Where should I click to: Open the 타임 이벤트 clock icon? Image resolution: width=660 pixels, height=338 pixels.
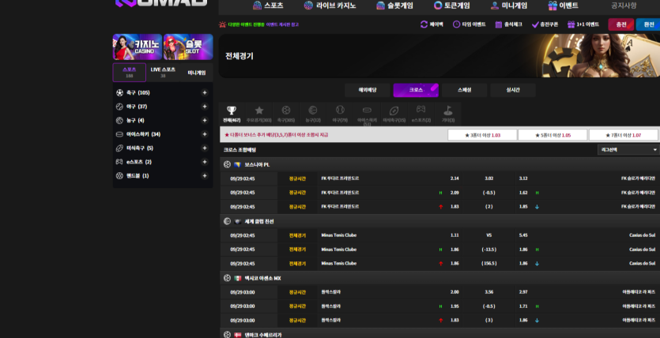(x=456, y=24)
